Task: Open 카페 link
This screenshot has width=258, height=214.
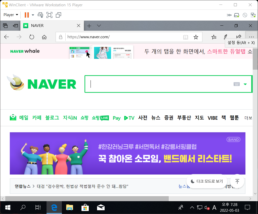Action: 37,118
